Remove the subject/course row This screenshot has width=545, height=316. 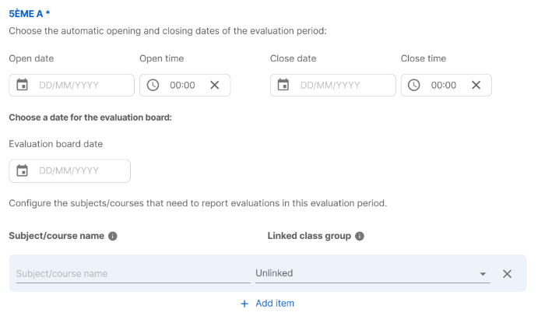tap(507, 274)
